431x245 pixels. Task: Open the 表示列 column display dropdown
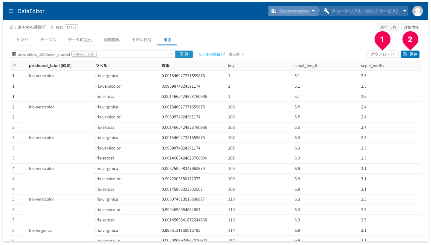point(236,54)
